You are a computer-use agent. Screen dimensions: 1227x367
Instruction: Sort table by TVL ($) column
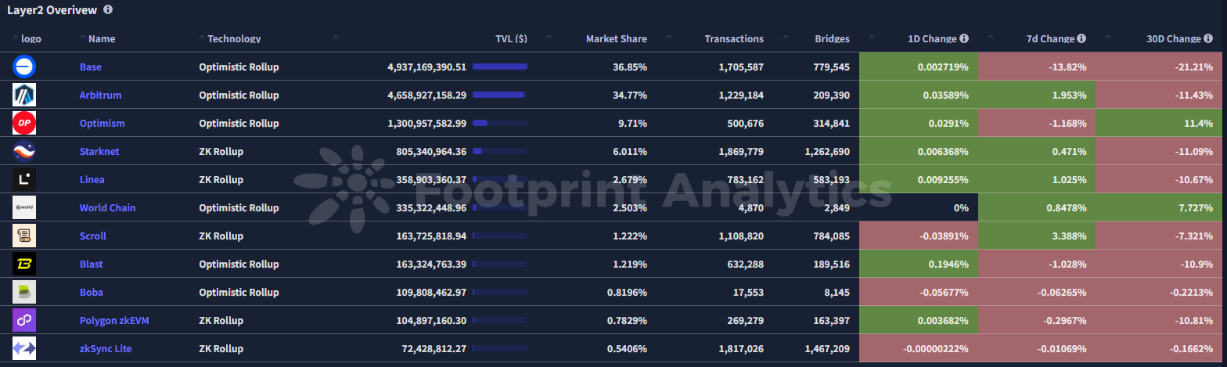coord(511,38)
